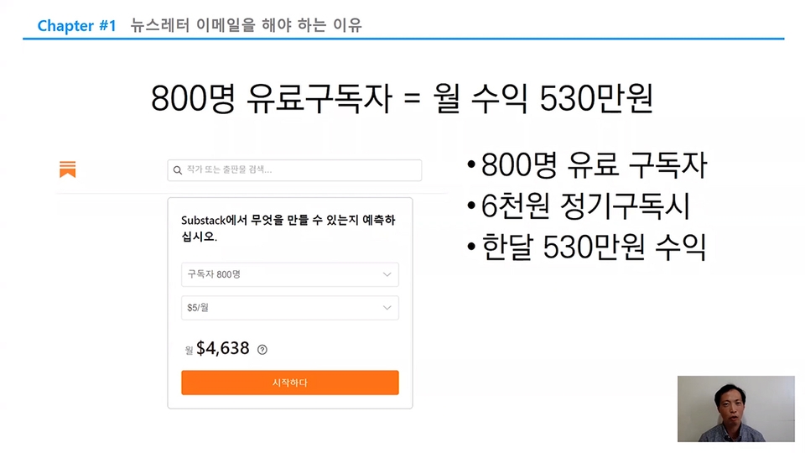Click the blue divider line under the chapter header
805x453 pixels.
403,39
